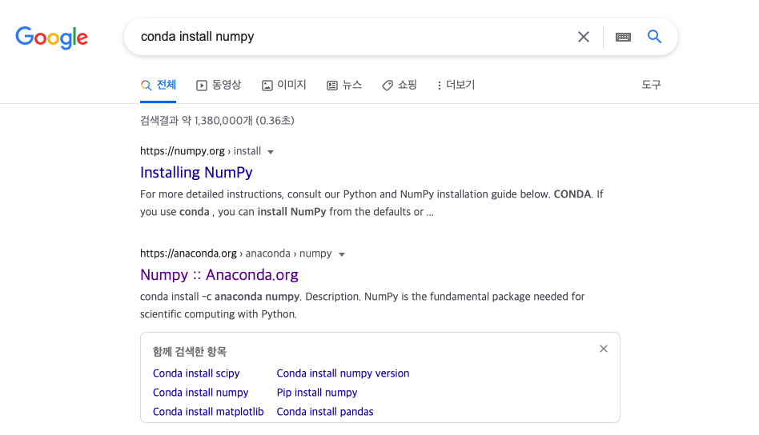This screenshot has height=435, width=759.
Task: Open the 쇼핑 tab
Action: [400, 85]
